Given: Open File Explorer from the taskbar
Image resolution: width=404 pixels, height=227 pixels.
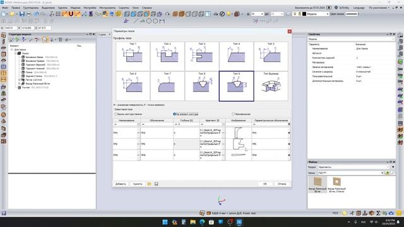Looking at the screenshot, I should click(x=193, y=222).
